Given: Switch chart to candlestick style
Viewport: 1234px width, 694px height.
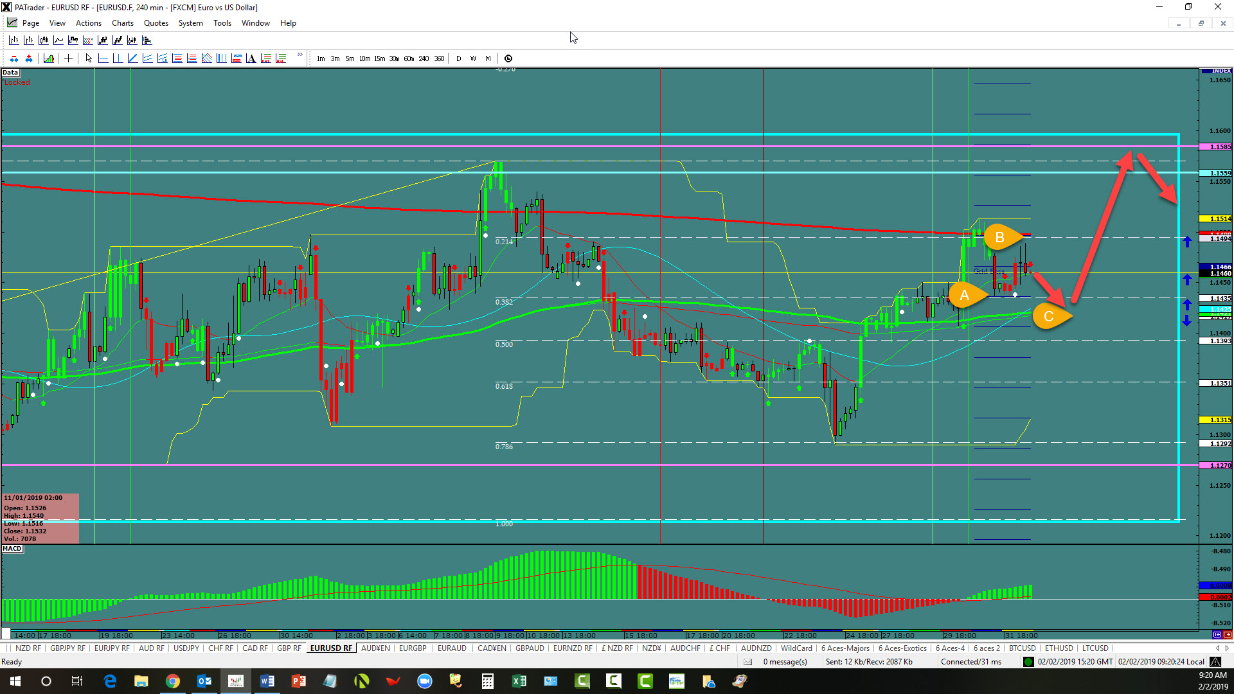Looking at the screenshot, I should (44, 40).
